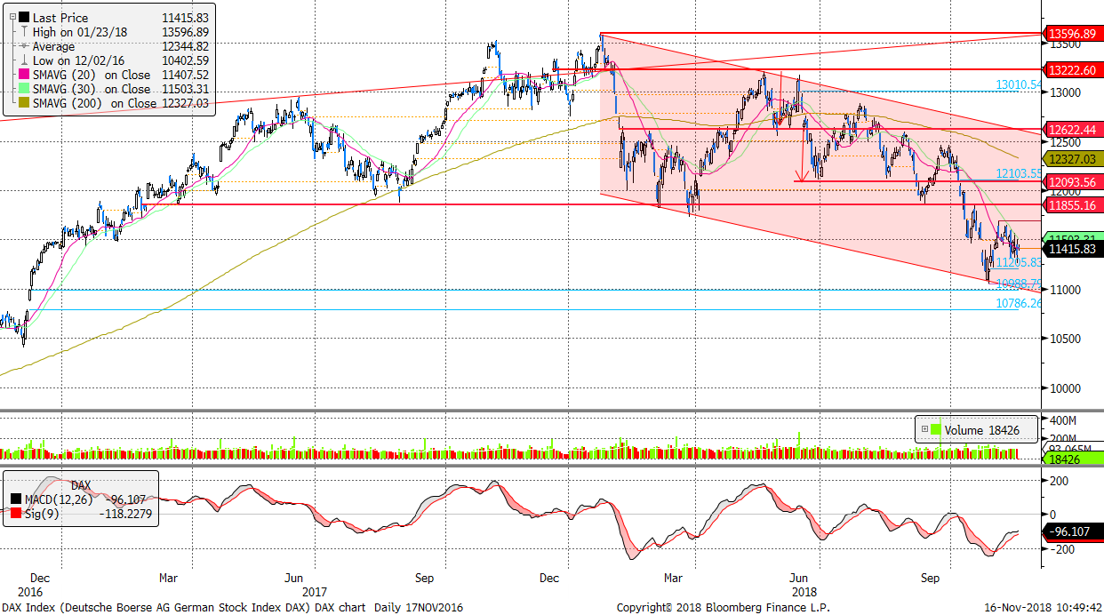Click the 2017 year label on time axis
Image resolution: width=1104 pixels, height=615 pixels.
point(315,592)
